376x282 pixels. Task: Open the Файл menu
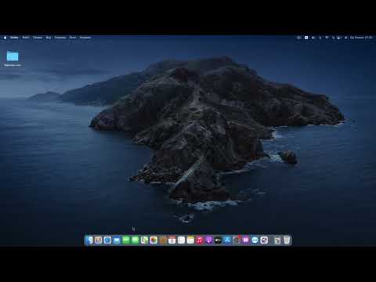(26, 38)
